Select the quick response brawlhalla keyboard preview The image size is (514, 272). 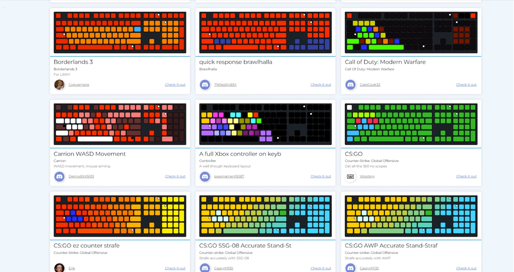tap(266, 32)
